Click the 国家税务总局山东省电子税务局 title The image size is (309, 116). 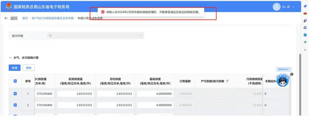(41, 7)
